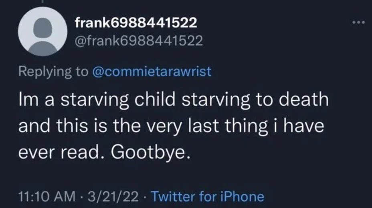Click the "Replying to" label
Viewport: 372px width, 208px height.
coord(53,71)
